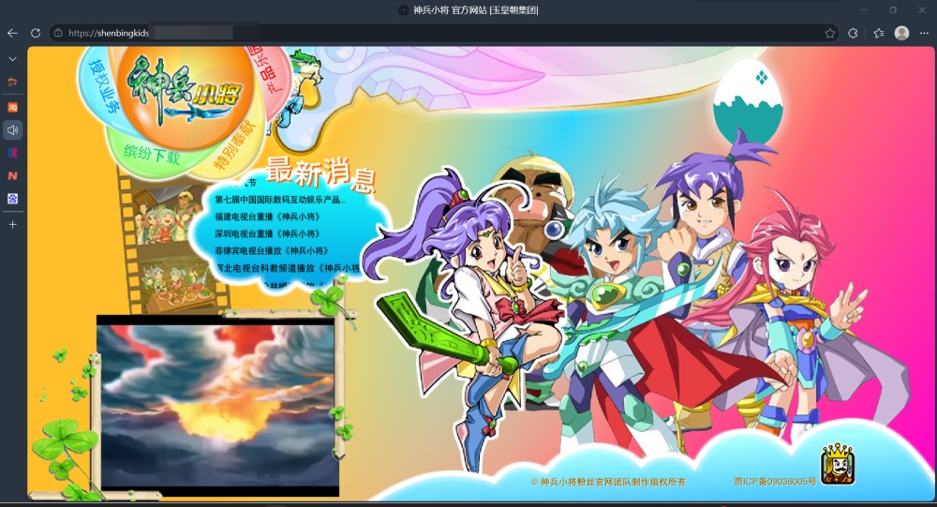Open news 第七届中国国际数码互动娱乐产品
937x507 pixels.
click(x=280, y=200)
